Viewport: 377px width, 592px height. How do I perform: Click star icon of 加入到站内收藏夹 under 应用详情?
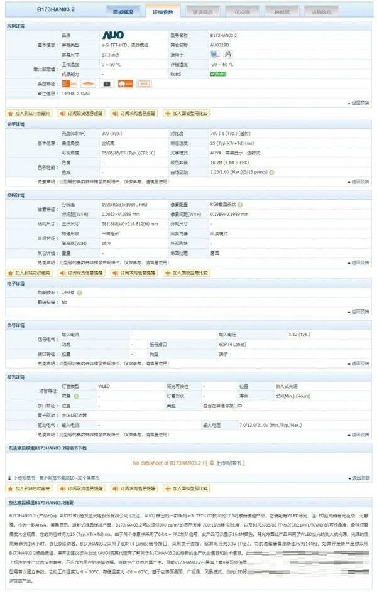(10, 113)
